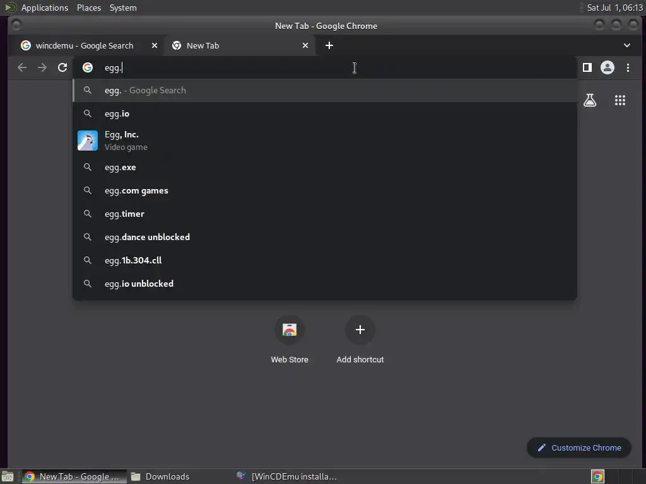Open Chrome's three-dot menu

(x=628, y=67)
